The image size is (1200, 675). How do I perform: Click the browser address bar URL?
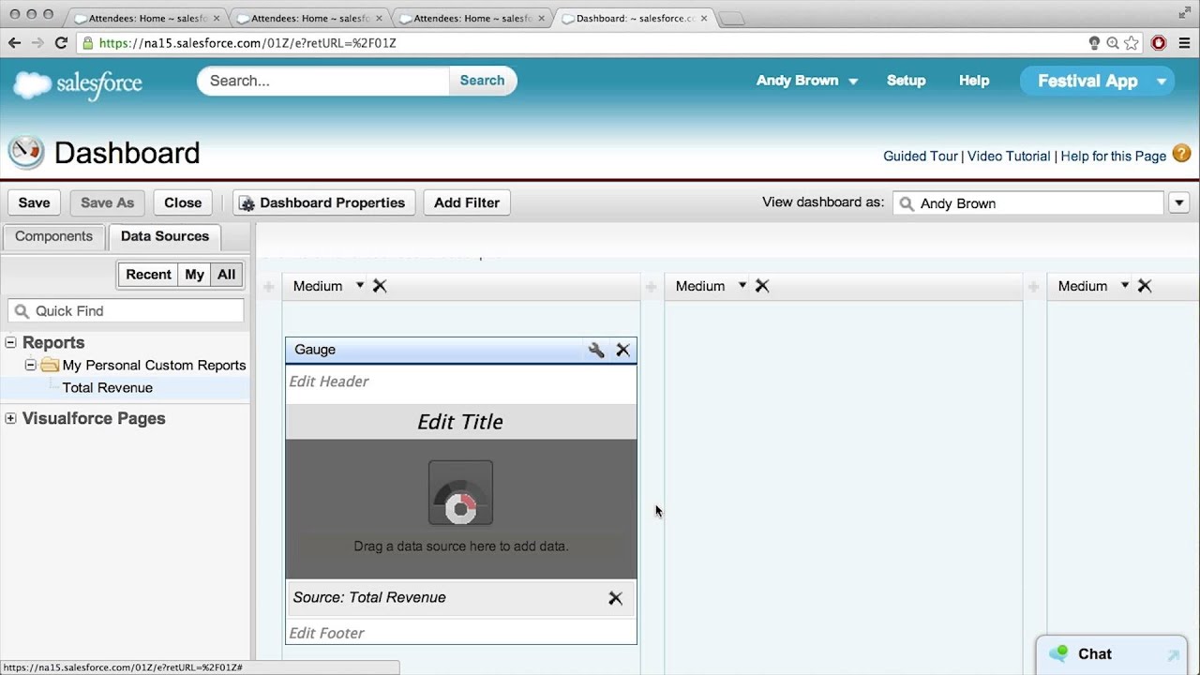click(x=247, y=43)
